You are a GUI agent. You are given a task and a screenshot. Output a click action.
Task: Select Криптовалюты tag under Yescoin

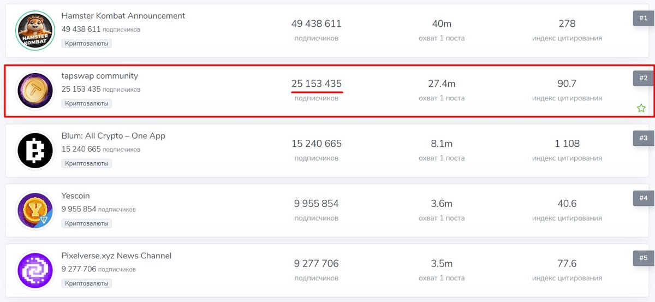[x=87, y=223]
